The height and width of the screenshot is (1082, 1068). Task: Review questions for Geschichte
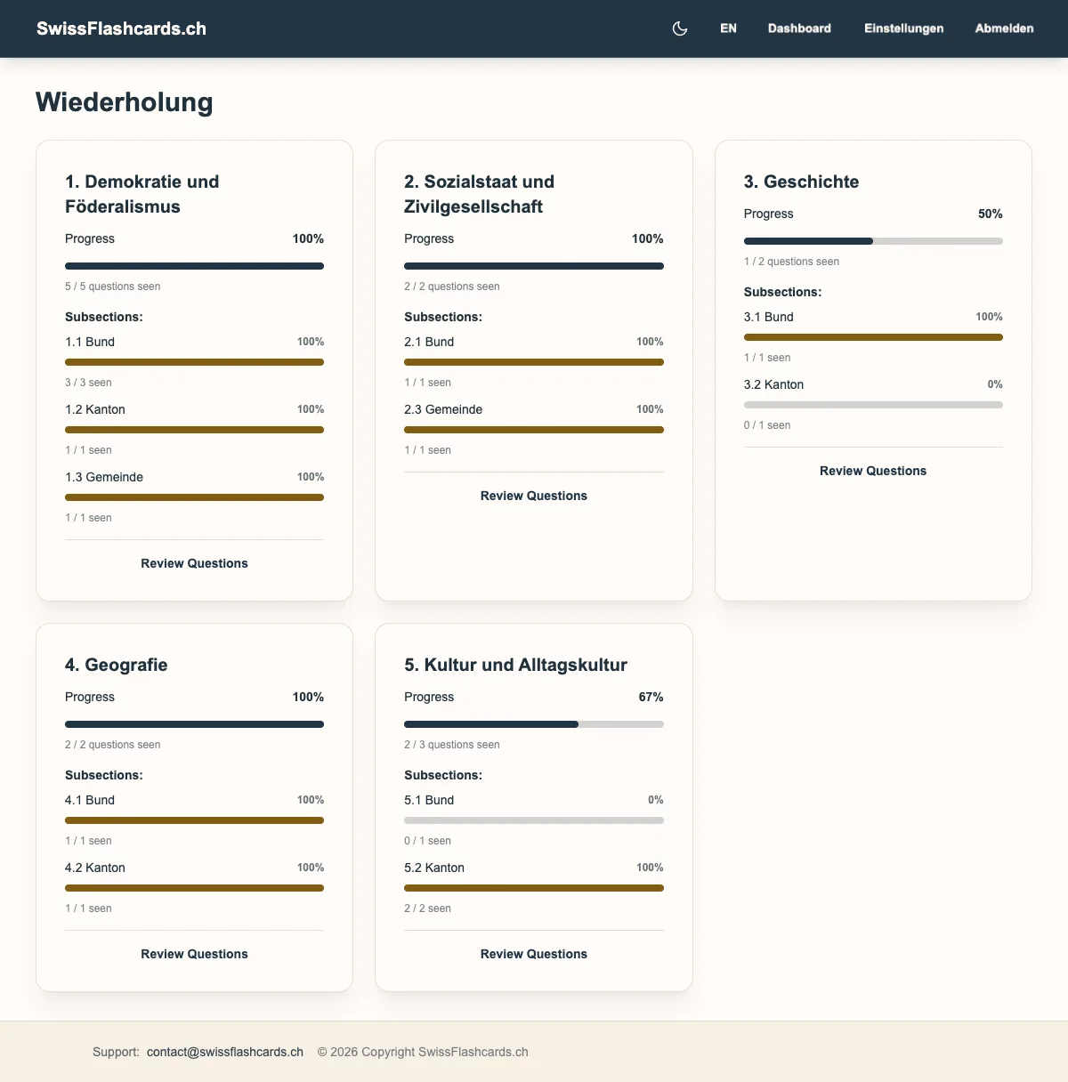[872, 470]
